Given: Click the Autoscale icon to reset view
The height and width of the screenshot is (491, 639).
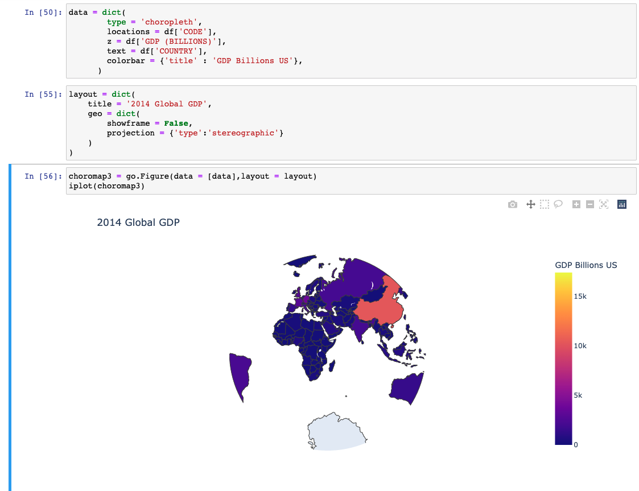Looking at the screenshot, I should [603, 204].
